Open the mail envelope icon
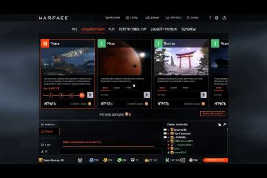The height and width of the screenshot is (178, 267). tap(80, 160)
